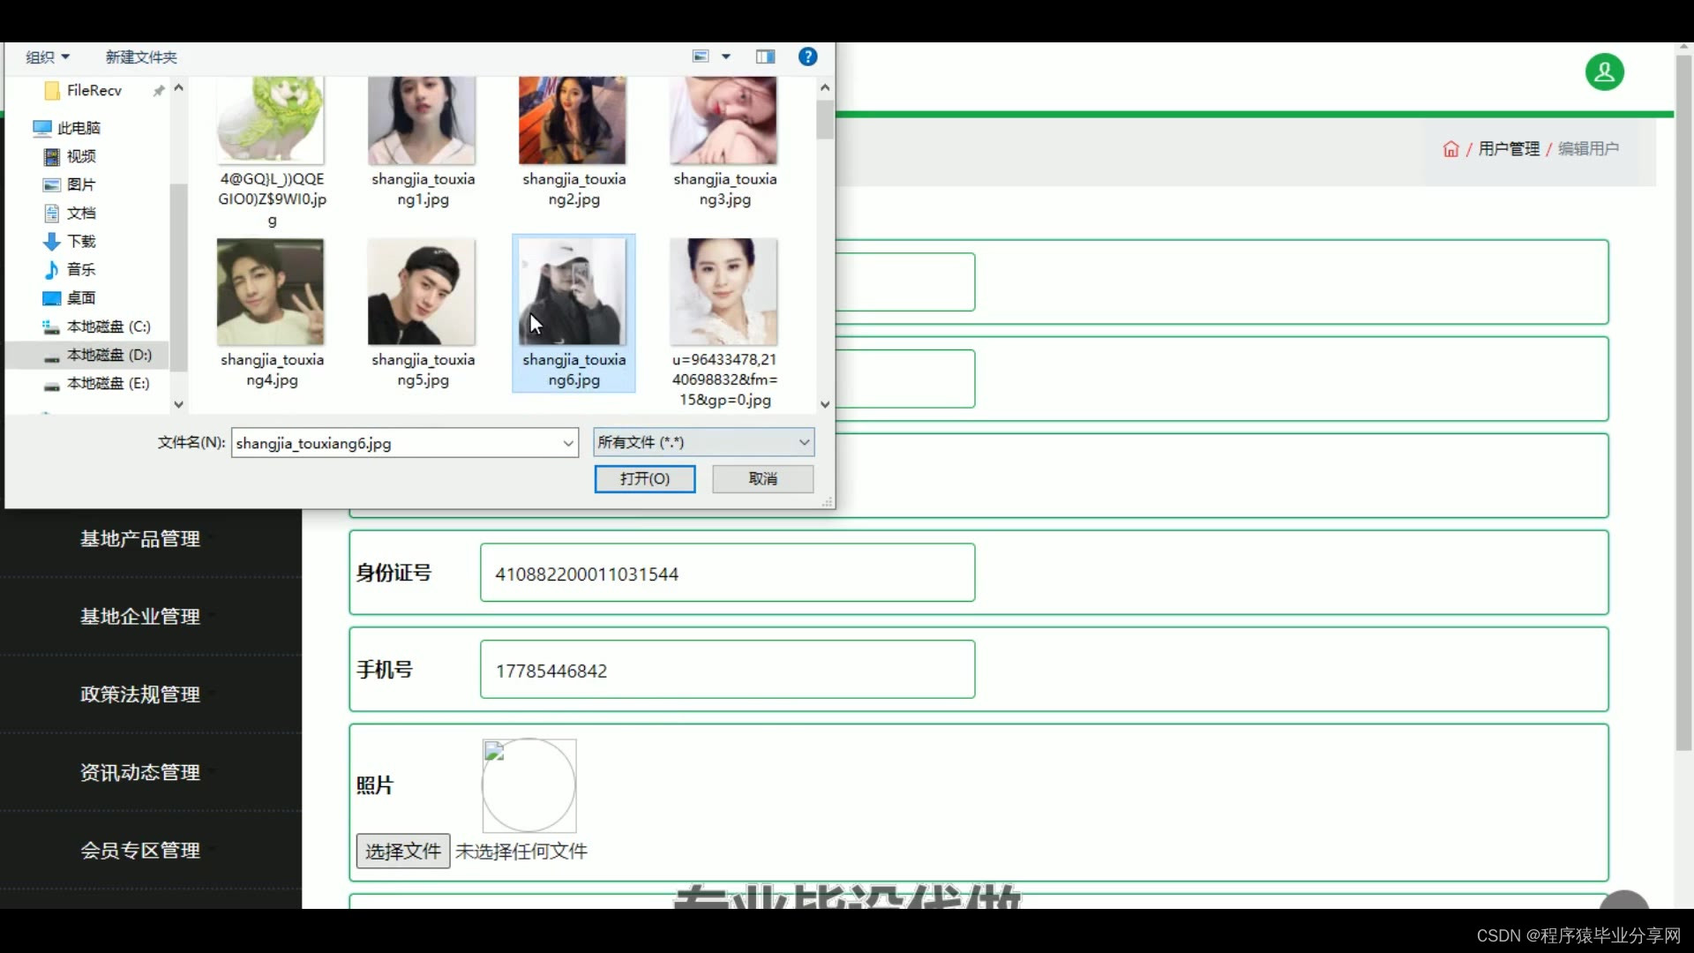1694x953 pixels.
Task: Open the Music (音乐) folder
Action: click(80, 269)
